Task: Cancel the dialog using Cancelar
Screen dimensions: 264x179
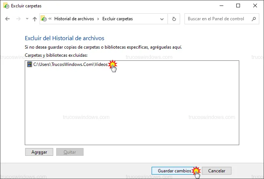Action: 216,171
